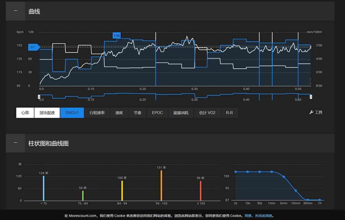
Task: Click the left range slider handle
Action: [x=39, y=97]
